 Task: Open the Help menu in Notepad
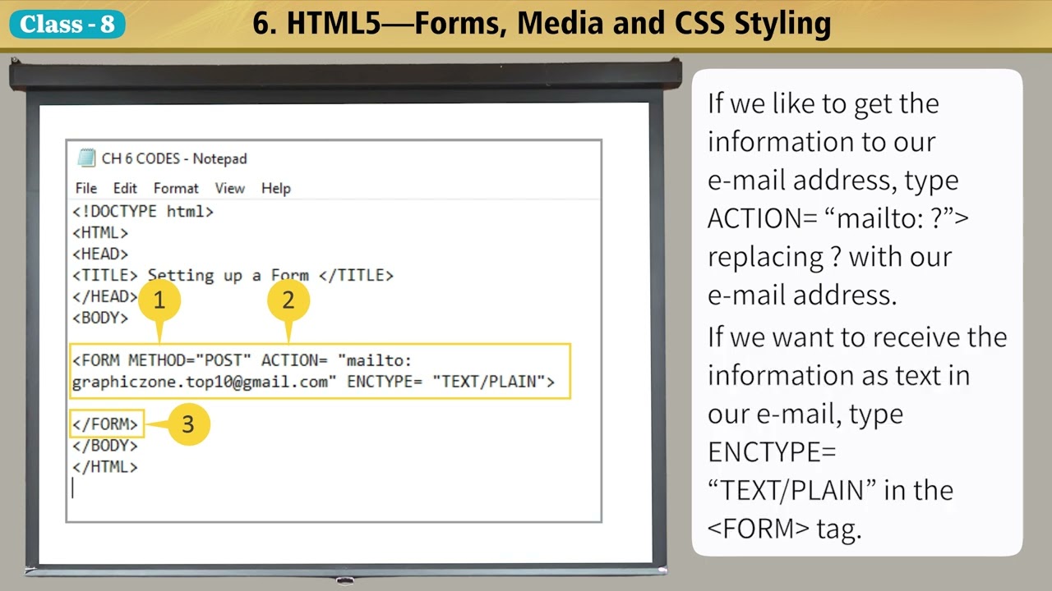(276, 188)
